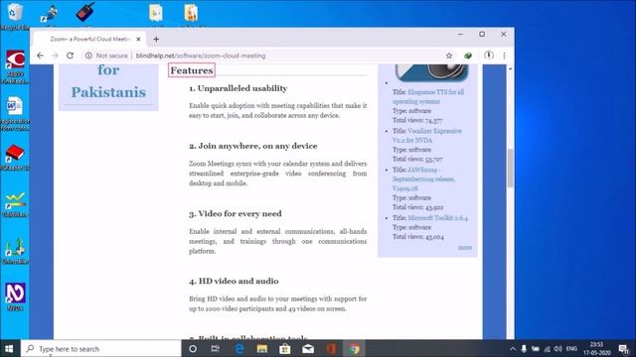Open the Action Center notifications icon

tap(623, 348)
